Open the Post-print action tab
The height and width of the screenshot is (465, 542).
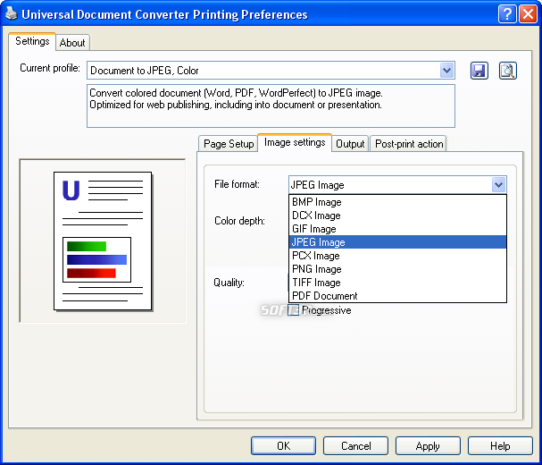tap(409, 144)
